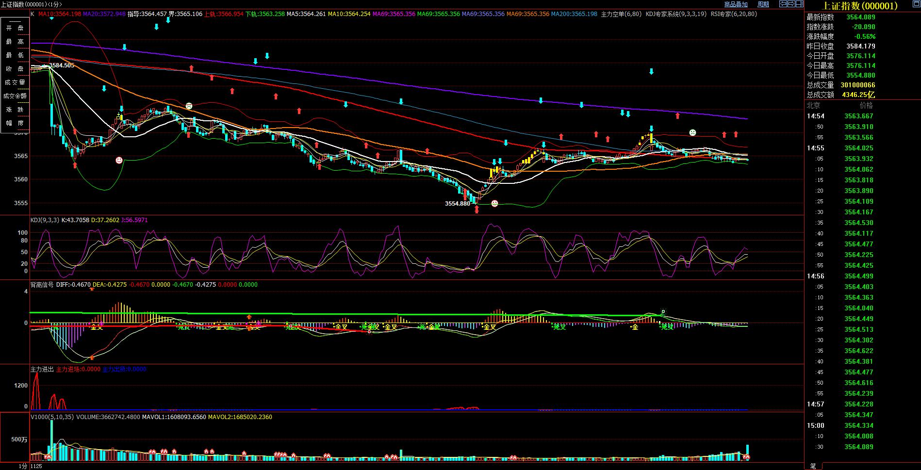Open the 周期 period menu
Image resolution: width=921 pixels, height=470 pixels.
coord(763,4)
